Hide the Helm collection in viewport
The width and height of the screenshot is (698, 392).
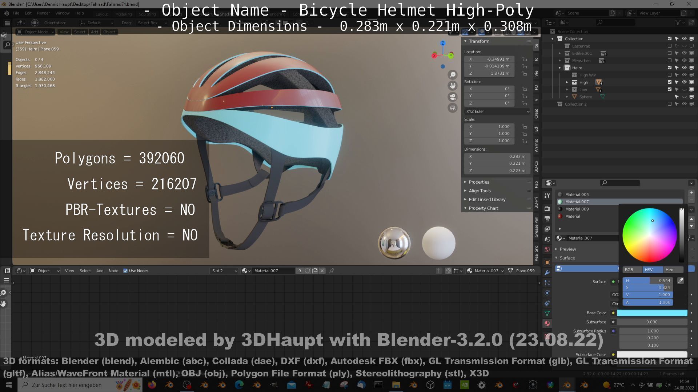tap(684, 68)
